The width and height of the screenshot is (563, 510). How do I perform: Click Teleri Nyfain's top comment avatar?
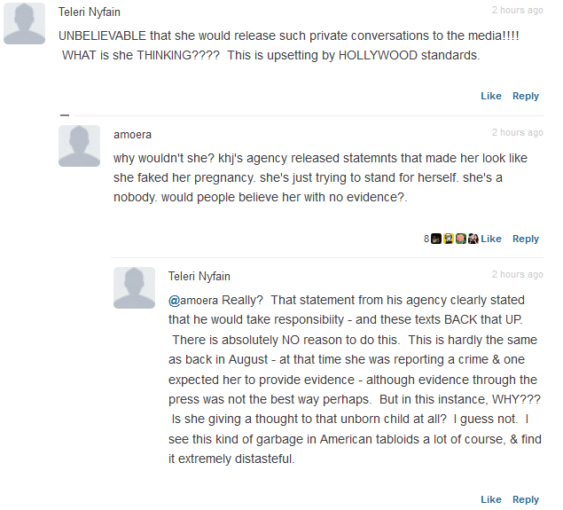[25, 23]
